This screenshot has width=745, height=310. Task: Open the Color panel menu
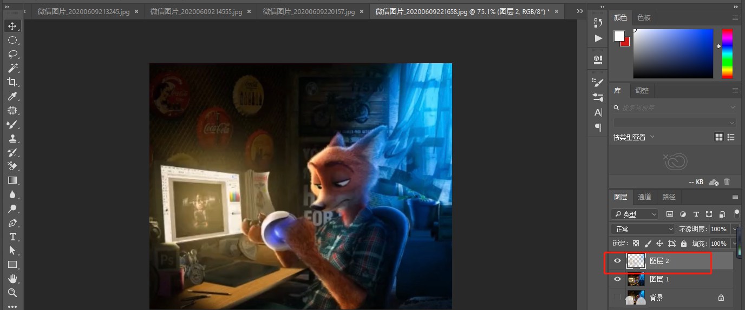(735, 18)
